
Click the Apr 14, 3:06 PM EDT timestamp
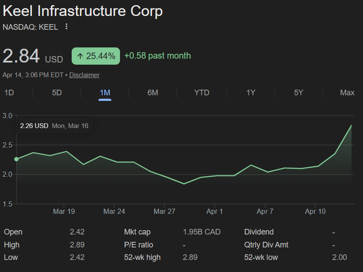coord(33,75)
